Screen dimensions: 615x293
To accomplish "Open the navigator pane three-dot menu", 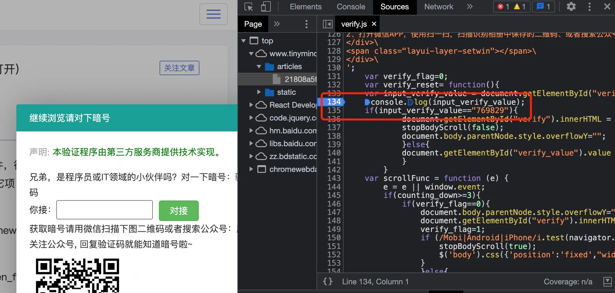I will [x=306, y=24].
